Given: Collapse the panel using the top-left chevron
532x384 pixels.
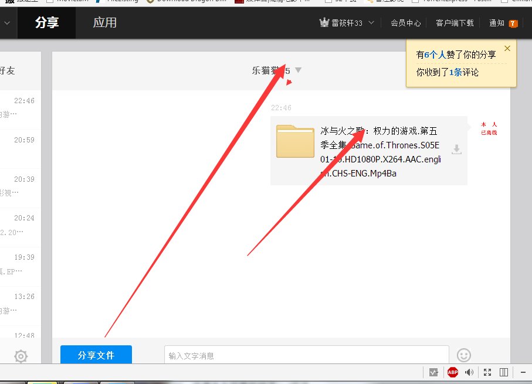Looking at the screenshot, I should tap(6, 22).
